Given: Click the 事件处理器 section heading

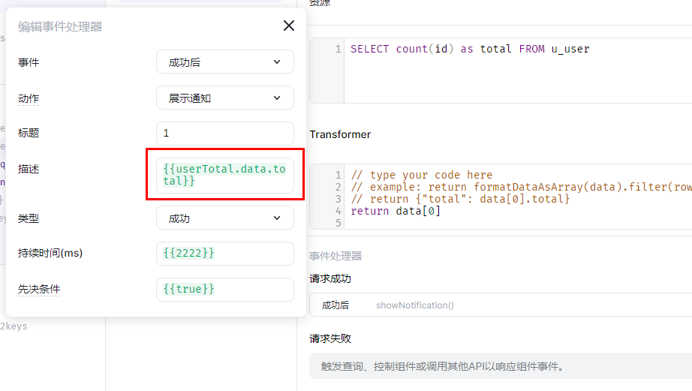Looking at the screenshot, I should [335, 256].
